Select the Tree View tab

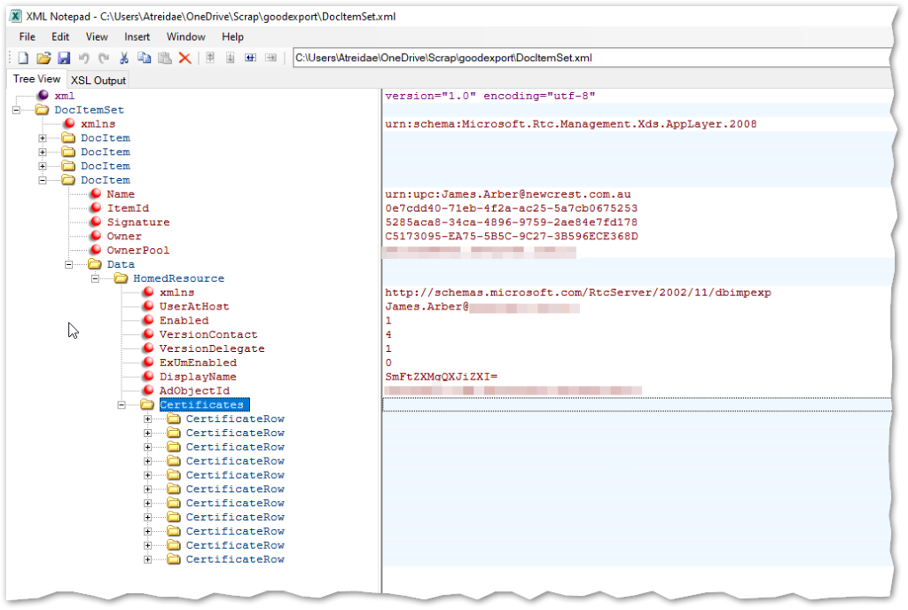pyautogui.click(x=36, y=79)
